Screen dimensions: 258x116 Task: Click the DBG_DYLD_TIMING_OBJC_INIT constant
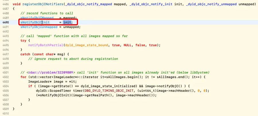click(109, 91)
